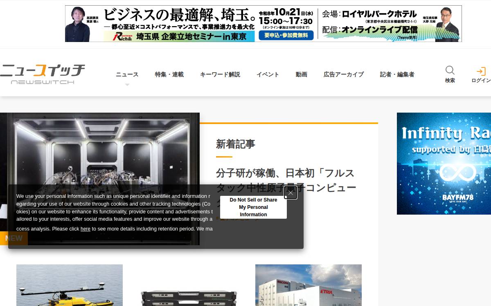Click the 検索 label under magnifier

click(450, 80)
